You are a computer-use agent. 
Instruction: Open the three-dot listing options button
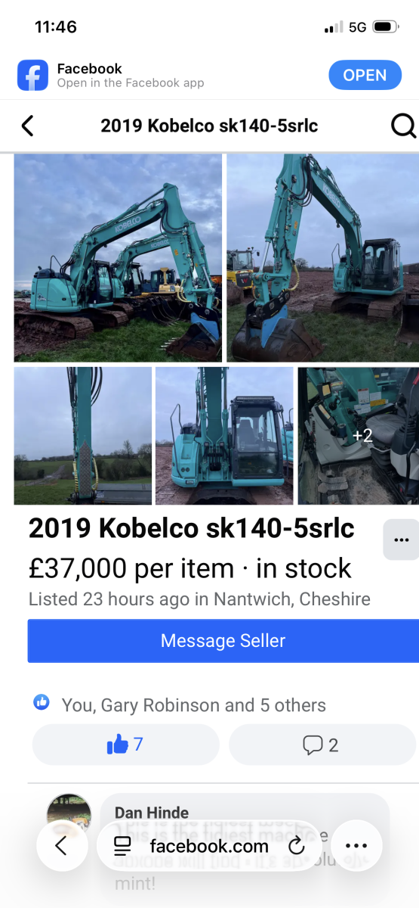[401, 540]
